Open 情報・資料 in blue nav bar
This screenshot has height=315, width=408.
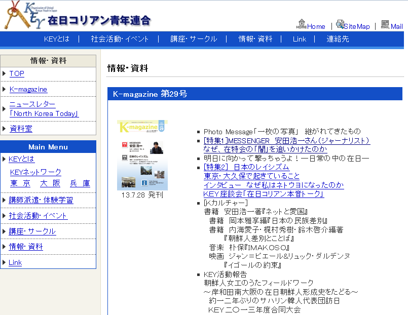point(255,39)
